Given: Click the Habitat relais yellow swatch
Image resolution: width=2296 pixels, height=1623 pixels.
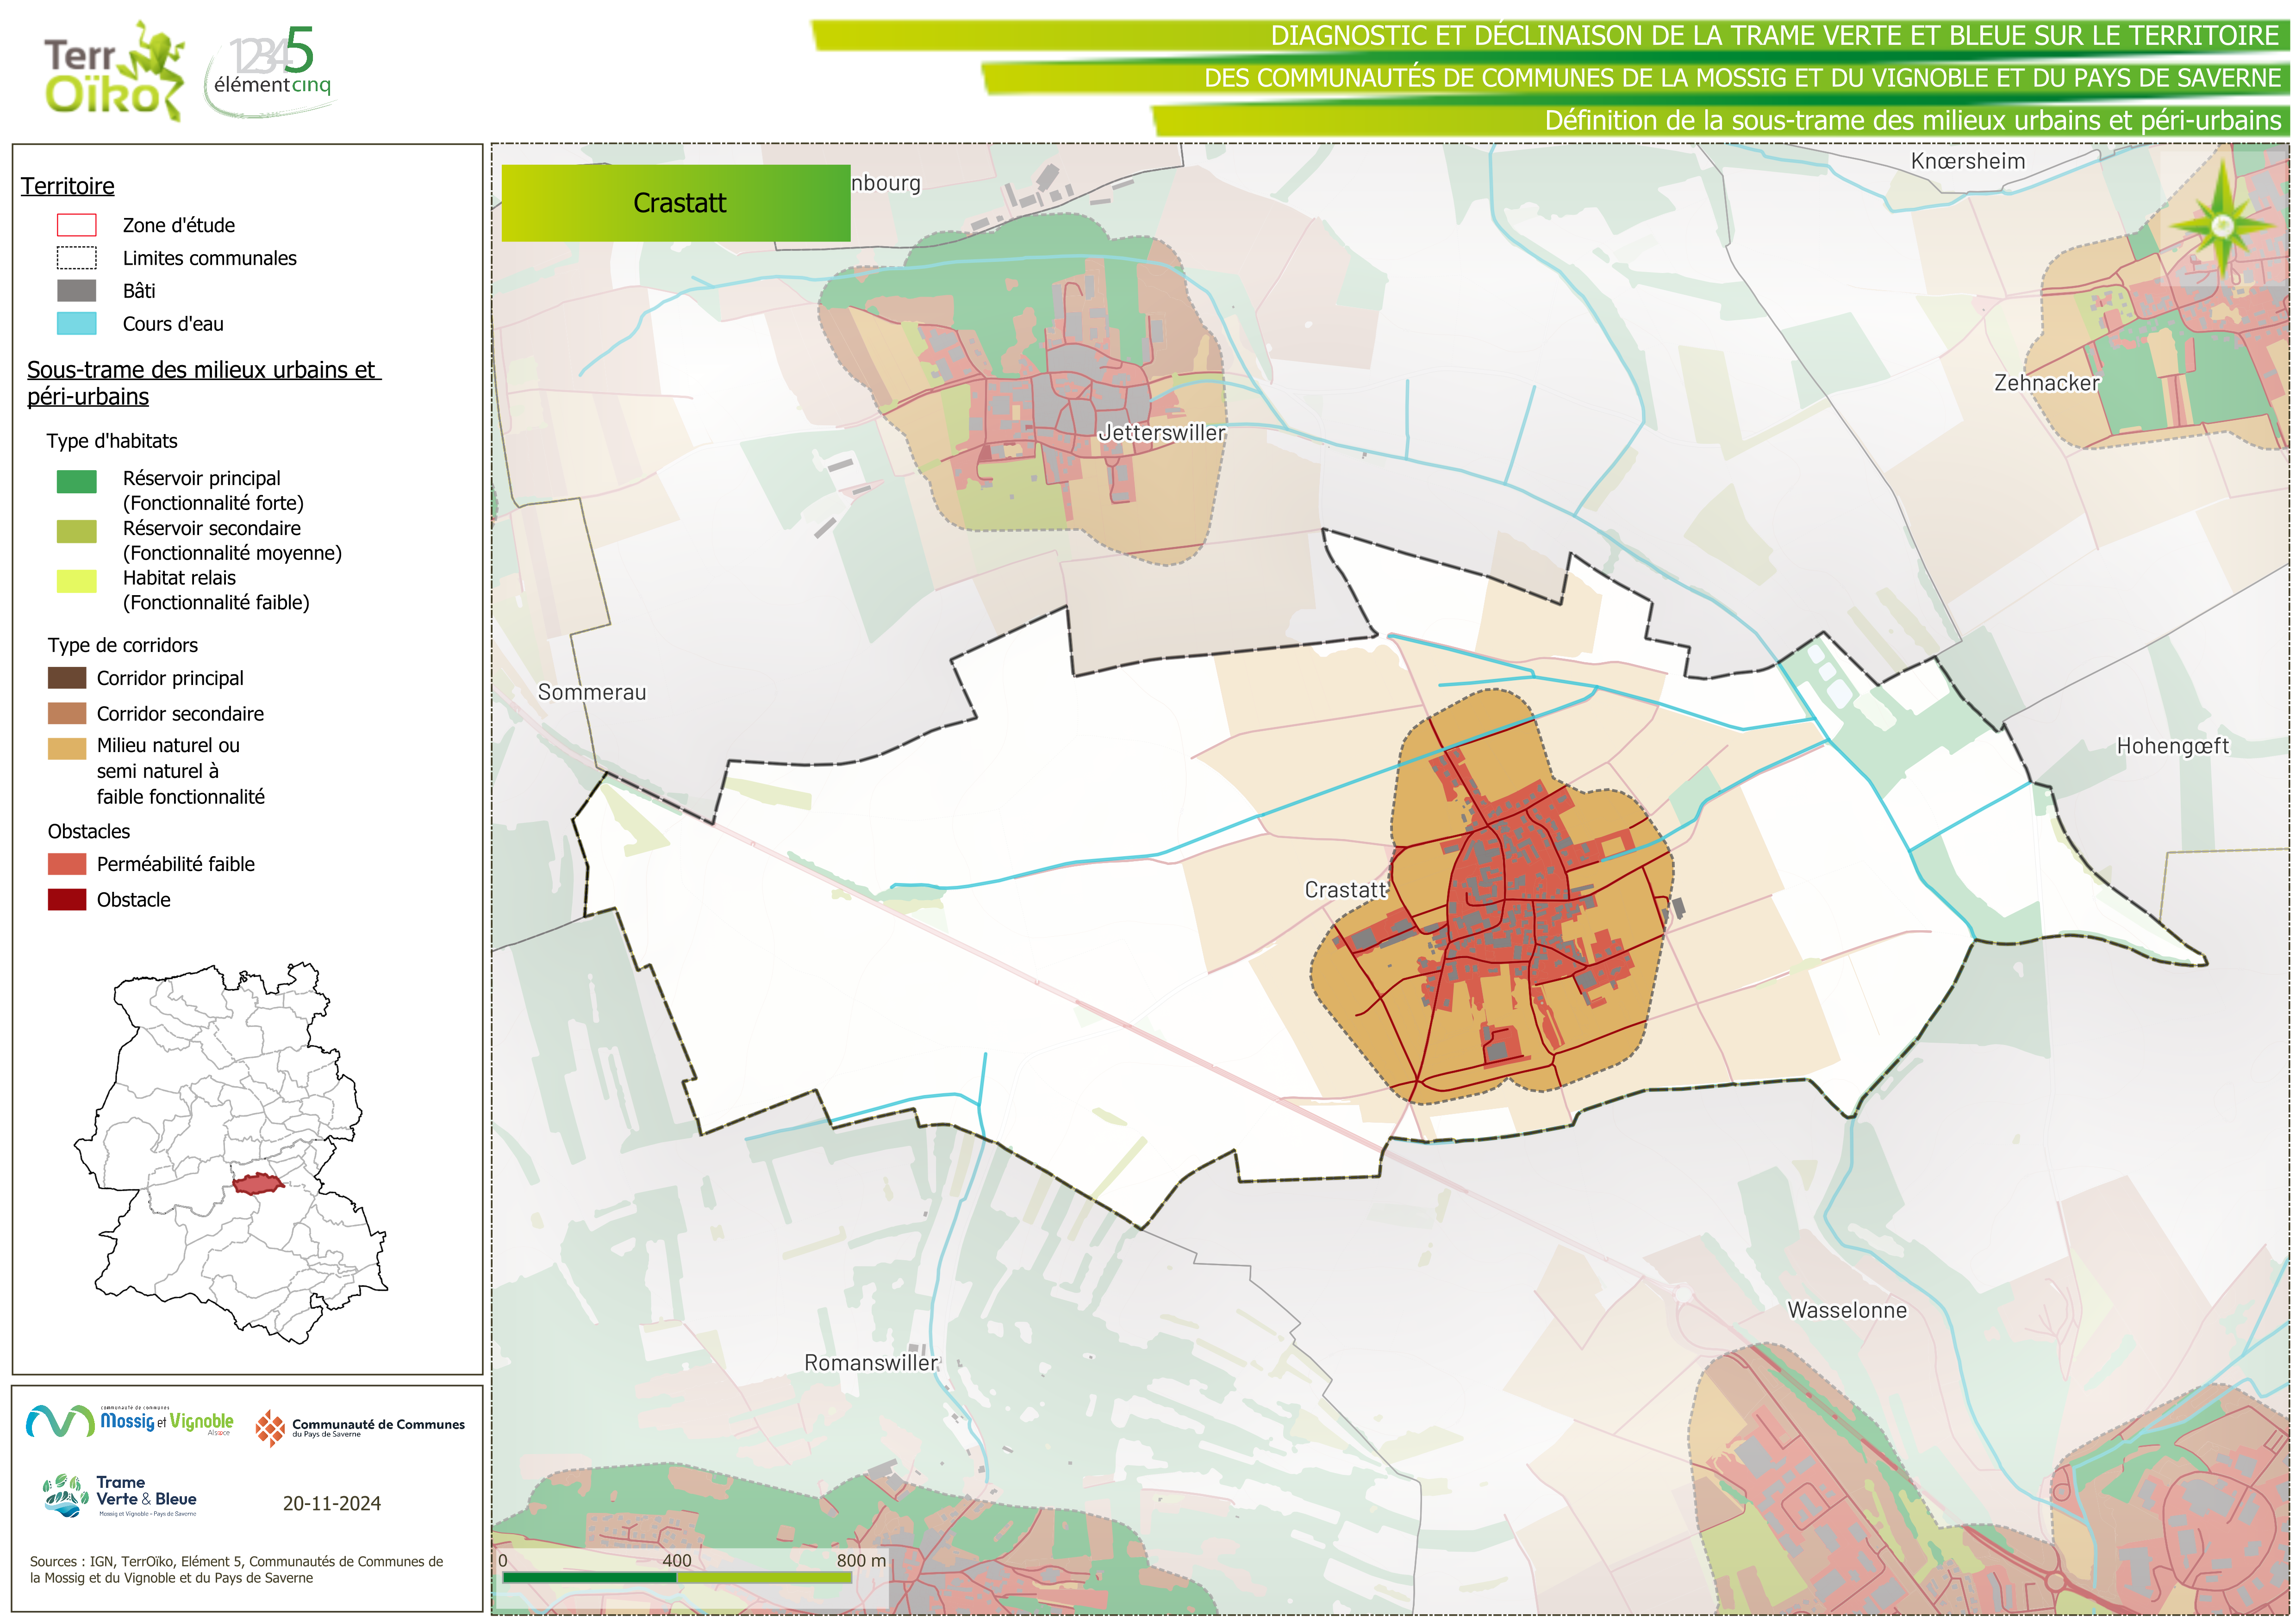Looking at the screenshot, I should [x=77, y=581].
